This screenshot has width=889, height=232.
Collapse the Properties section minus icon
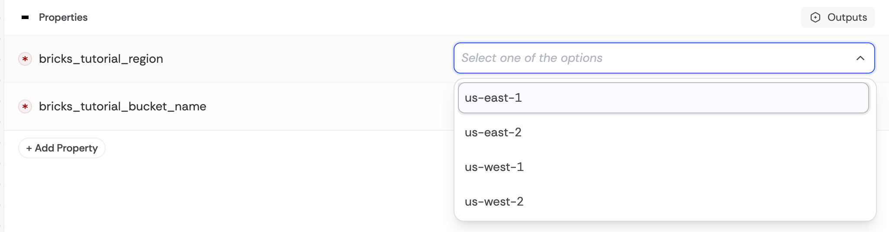pyautogui.click(x=25, y=17)
